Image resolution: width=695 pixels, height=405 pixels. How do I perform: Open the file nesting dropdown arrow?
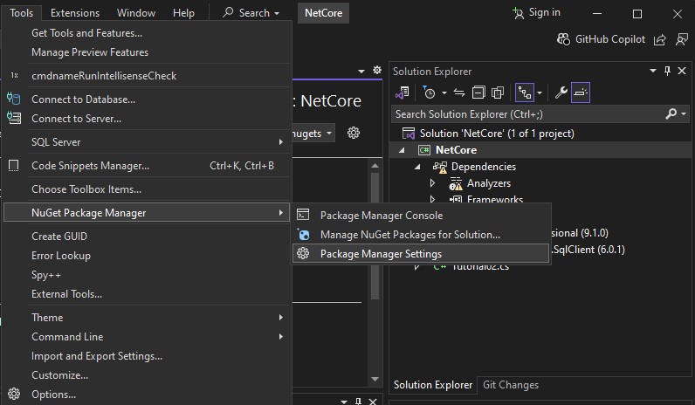pyautogui.click(x=540, y=93)
